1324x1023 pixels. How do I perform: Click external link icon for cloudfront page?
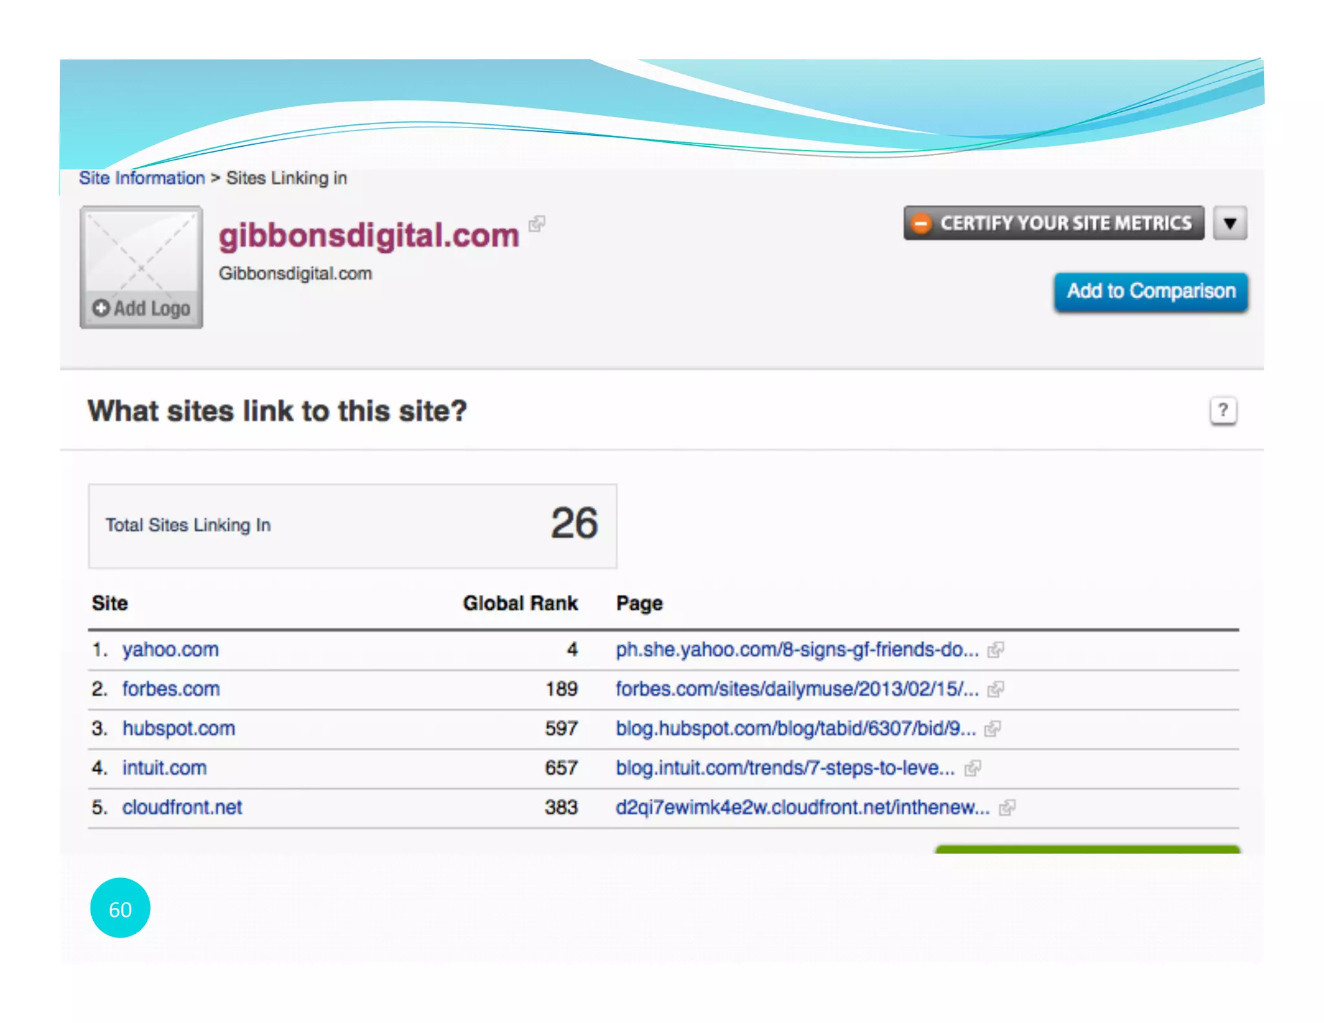click(1007, 808)
